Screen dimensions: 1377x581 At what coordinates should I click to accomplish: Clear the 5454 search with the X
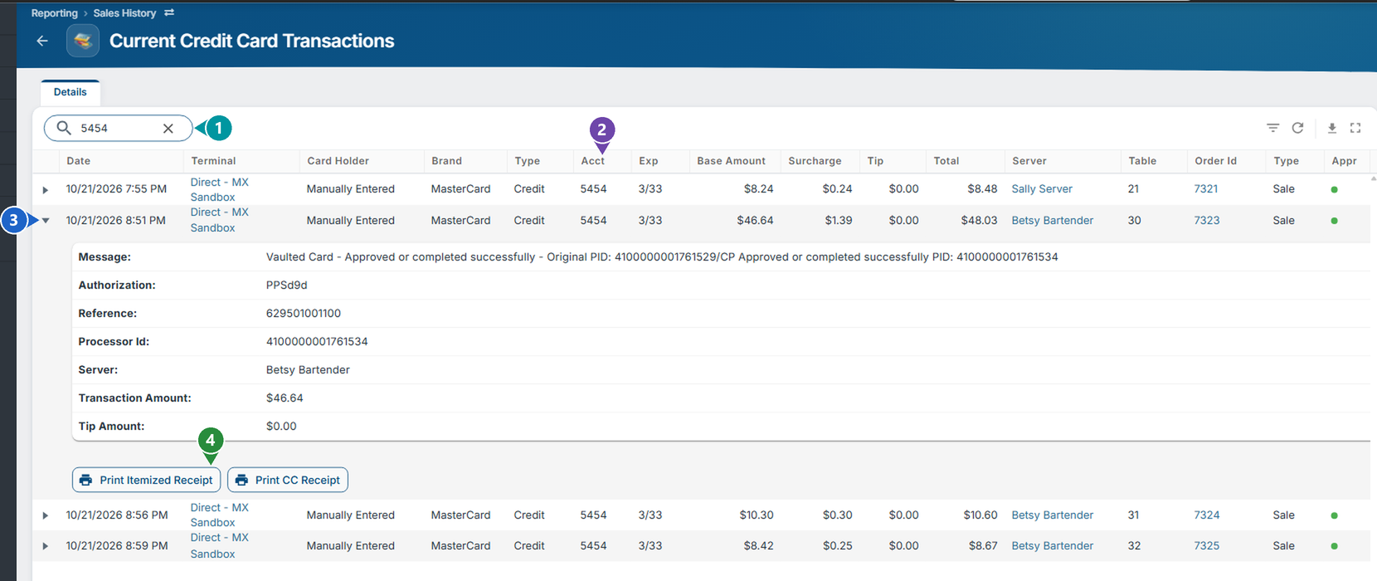pyautogui.click(x=168, y=128)
